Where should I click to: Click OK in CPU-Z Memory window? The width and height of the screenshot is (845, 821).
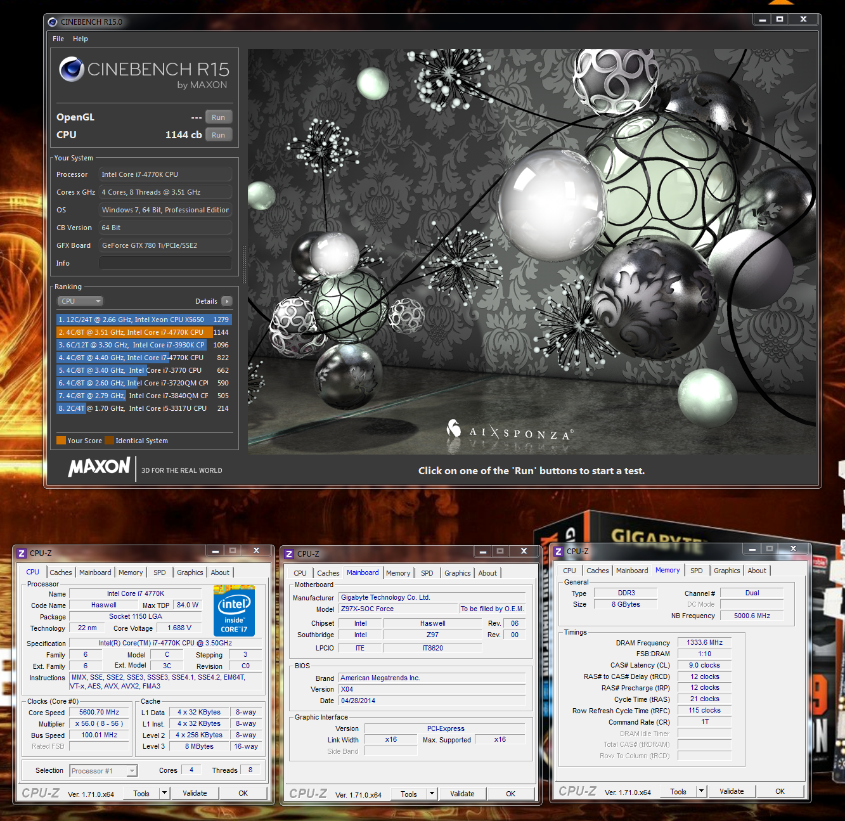(780, 791)
